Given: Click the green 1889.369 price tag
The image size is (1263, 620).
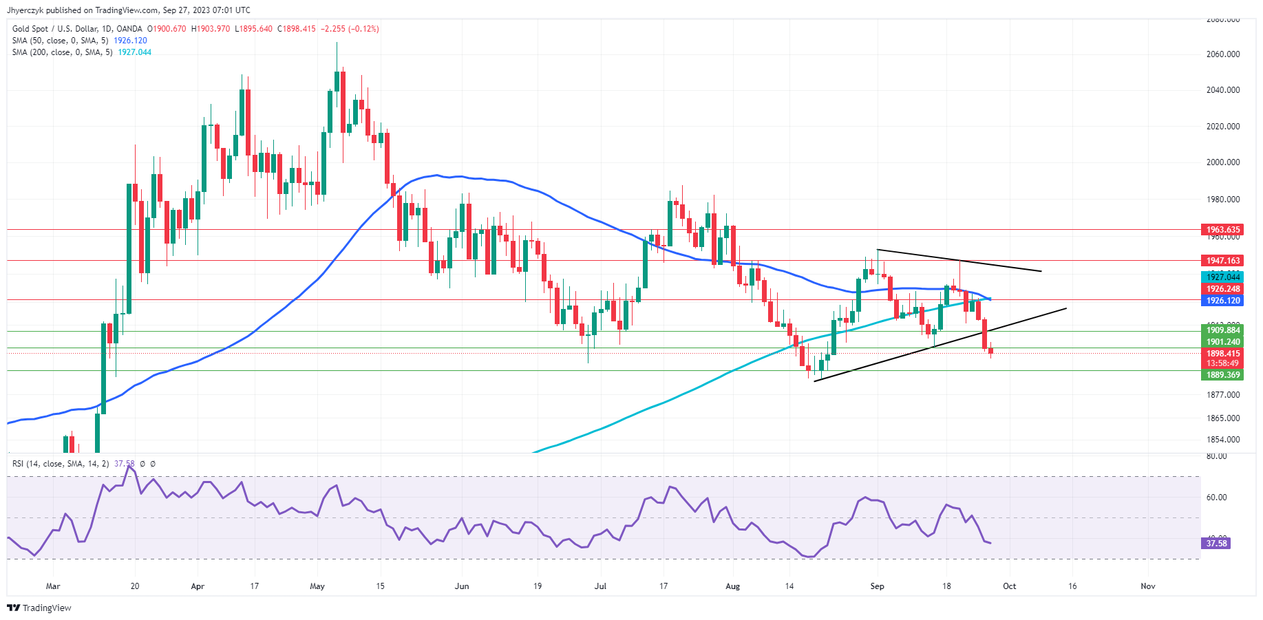Looking at the screenshot, I should 1222,375.
